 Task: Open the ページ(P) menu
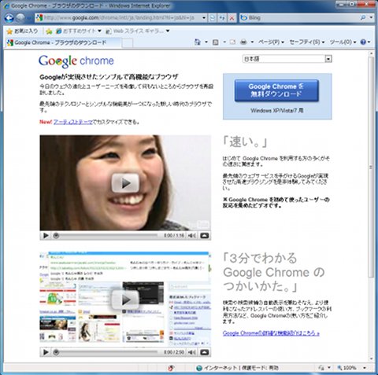[271, 42]
